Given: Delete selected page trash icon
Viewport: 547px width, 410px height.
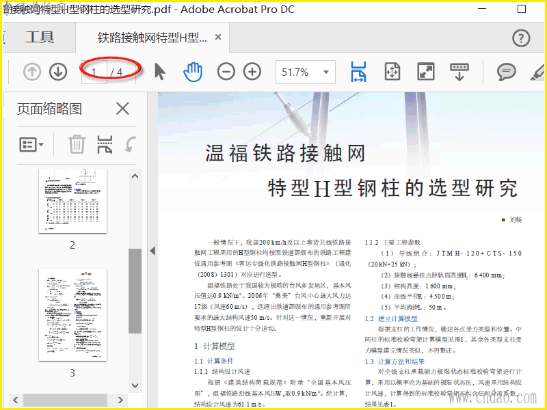Looking at the screenshot, I should coord(77,144).
